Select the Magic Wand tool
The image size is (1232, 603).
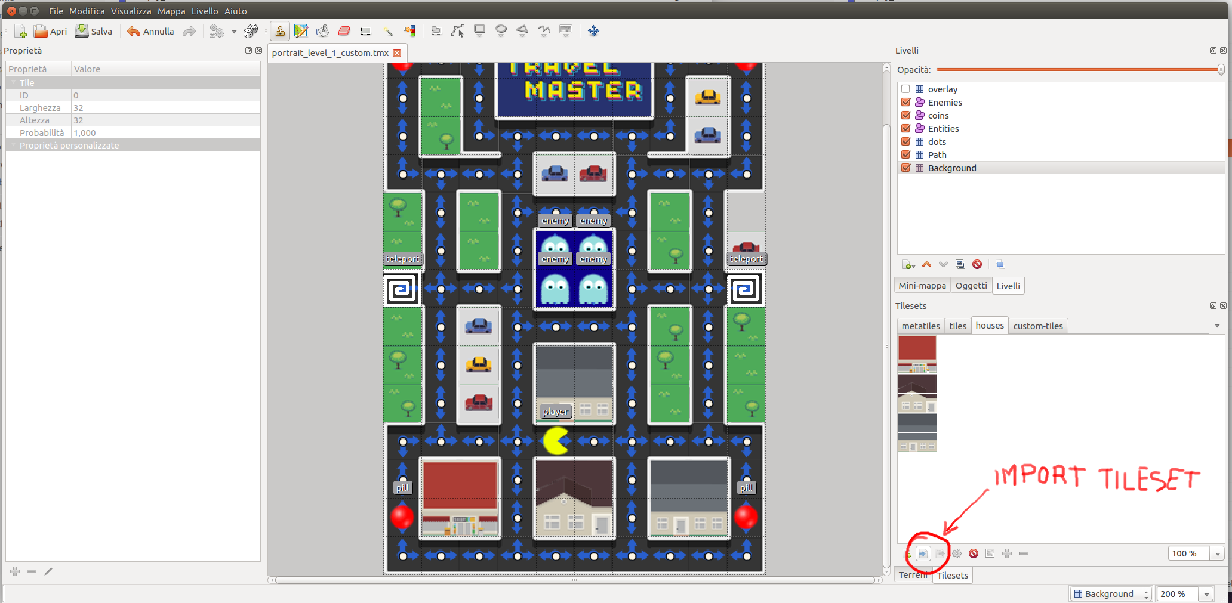click(x=388, y=31)
